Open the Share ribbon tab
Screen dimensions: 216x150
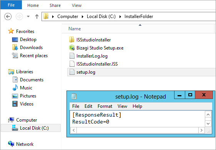coord(55,5)
